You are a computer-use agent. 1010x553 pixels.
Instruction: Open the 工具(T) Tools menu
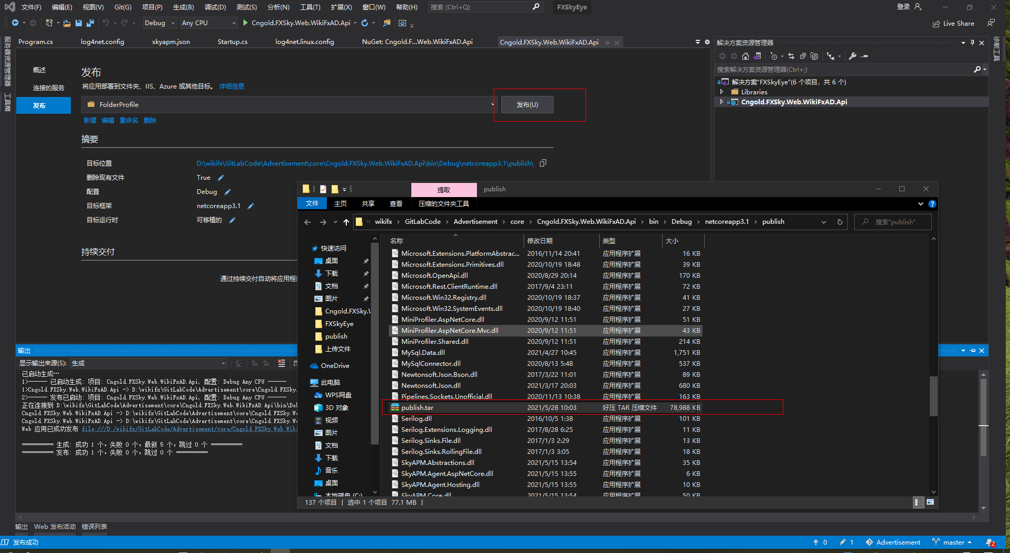[x=310, y=7]
